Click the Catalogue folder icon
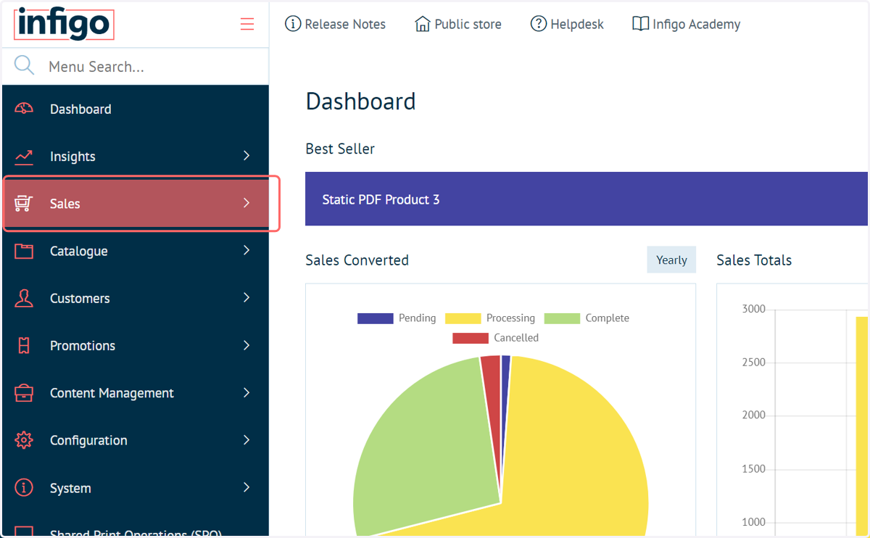Image resolution: width=870 pixels, height=538 pixels. pos(24,251)
